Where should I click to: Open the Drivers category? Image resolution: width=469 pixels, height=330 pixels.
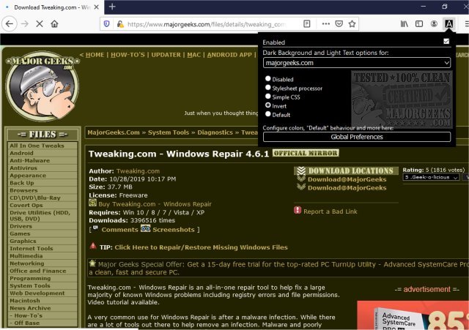(x=21, y=226)
